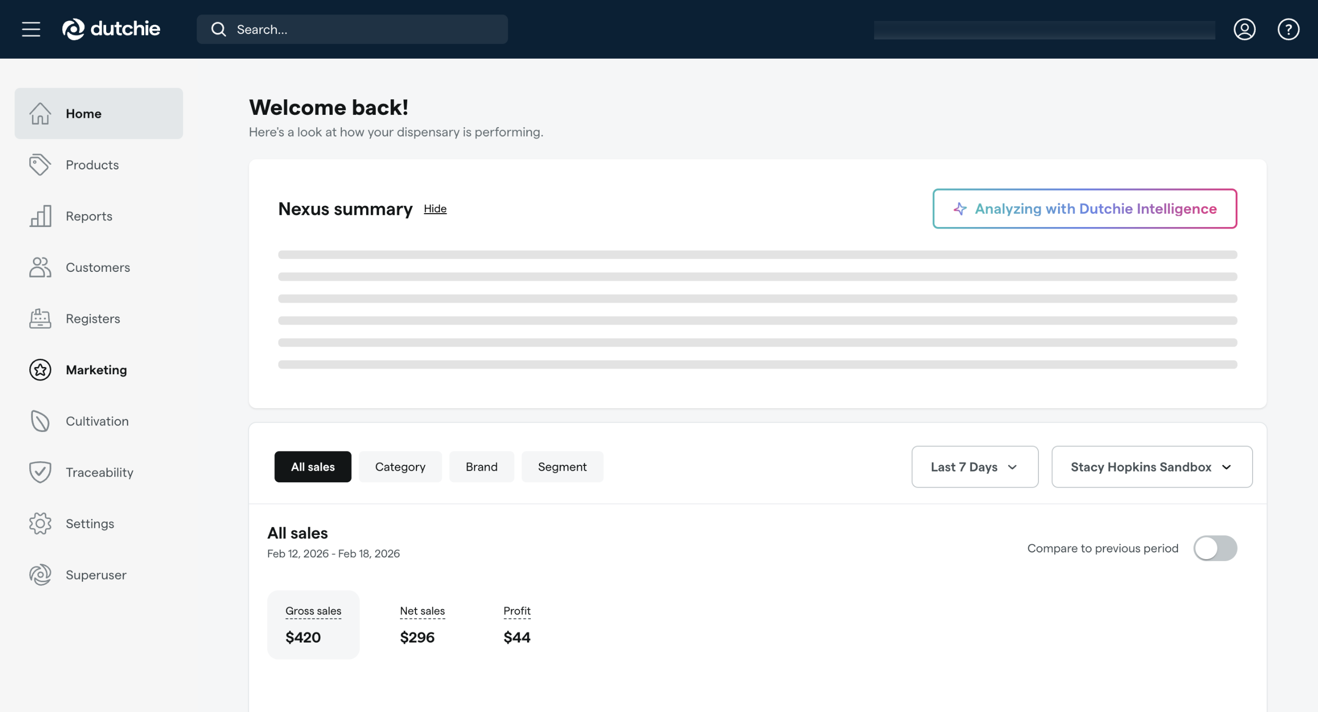Click the Feb 12, 2026 - Feb 18, 2026 date range
The height and width of the screenshot is (712, 1318).
tap(333, 553)
